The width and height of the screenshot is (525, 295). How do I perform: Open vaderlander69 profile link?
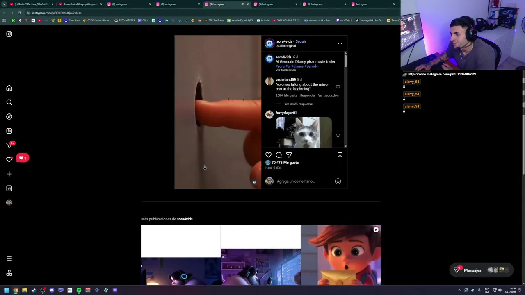(285, 80)
